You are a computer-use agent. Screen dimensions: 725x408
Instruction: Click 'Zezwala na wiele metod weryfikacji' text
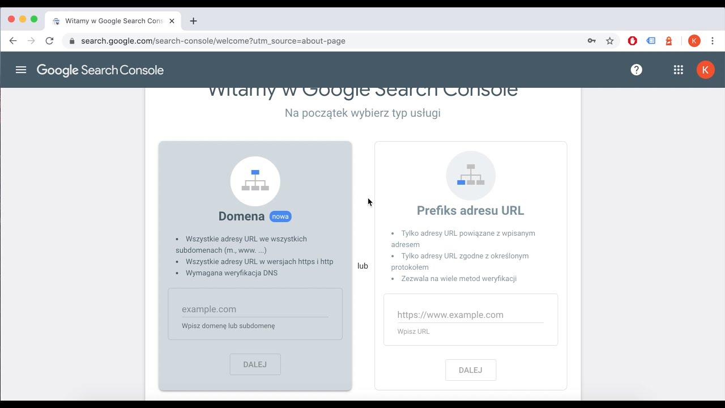[459, 278]
